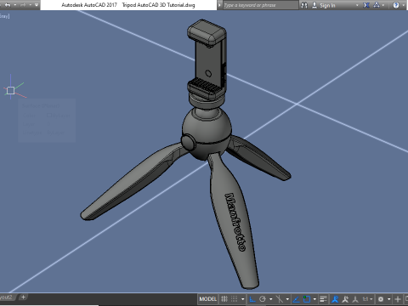Click the side locking knob on ball head
Image resolution: width=408 pixels, height=306 pixels.
click(188, 142)
